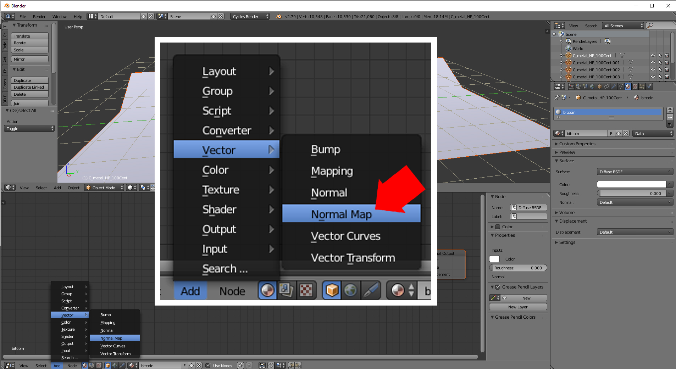The image size is (676, 369).
Task: Pin the node editor tree
Action: pos(240,365)
